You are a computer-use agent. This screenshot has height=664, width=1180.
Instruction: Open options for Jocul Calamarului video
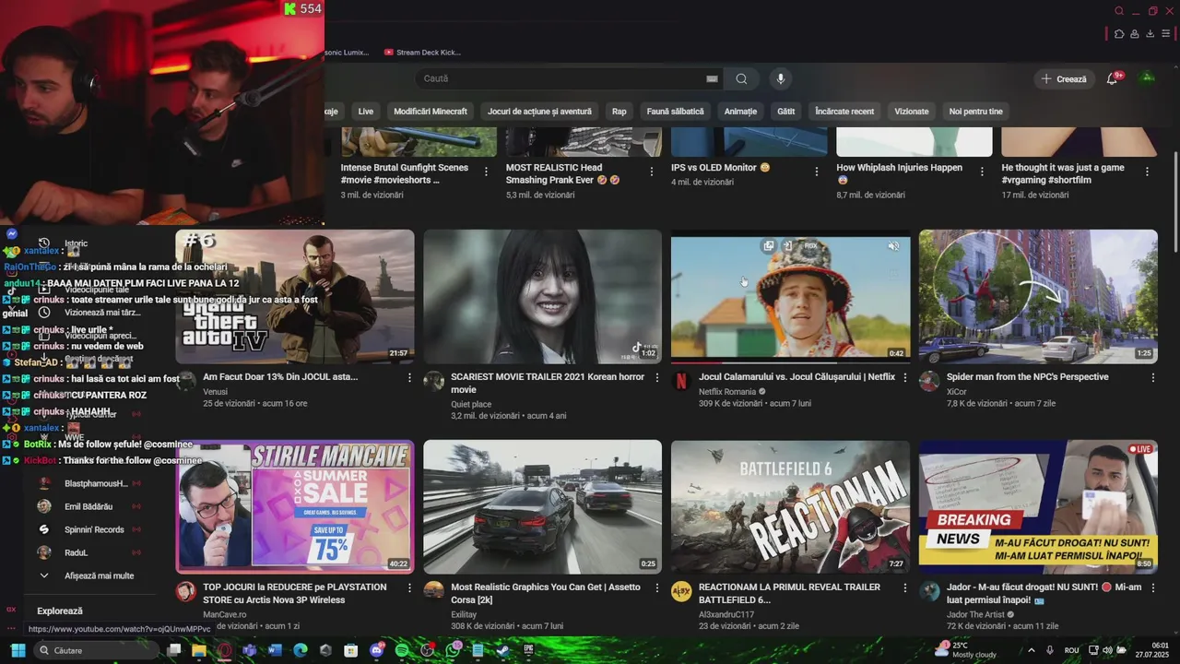905,377
